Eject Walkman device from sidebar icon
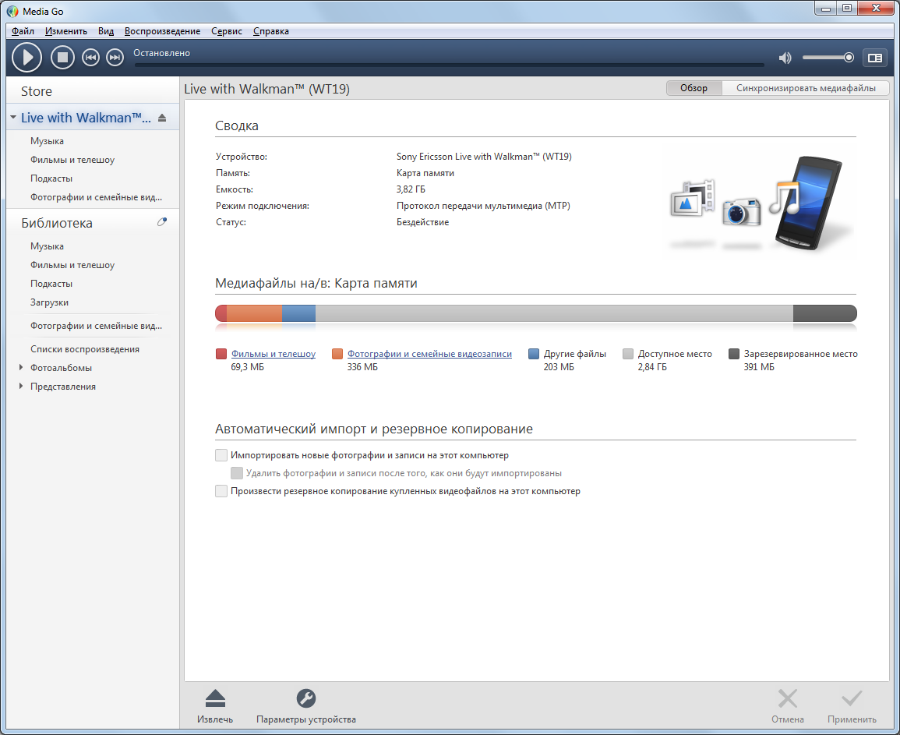The width and height of the screenshot is (900, 735). click(162, 118)
